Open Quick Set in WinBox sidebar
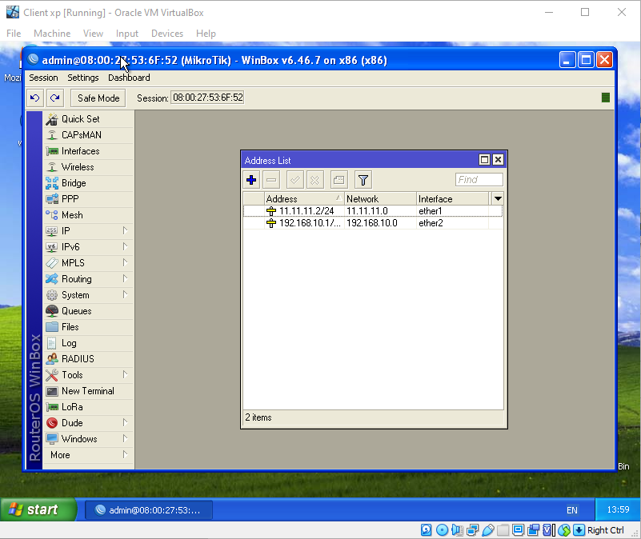Viewport: 641px width, 539px height. [x=89, y=119]
